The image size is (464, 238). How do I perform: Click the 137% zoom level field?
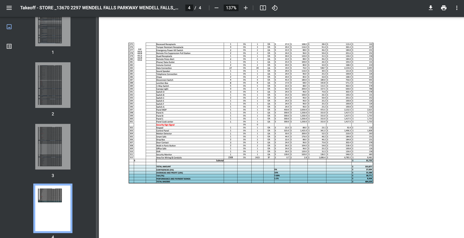click(231, 8)
